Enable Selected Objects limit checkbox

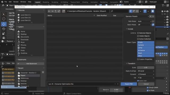(x=138, y=33)
